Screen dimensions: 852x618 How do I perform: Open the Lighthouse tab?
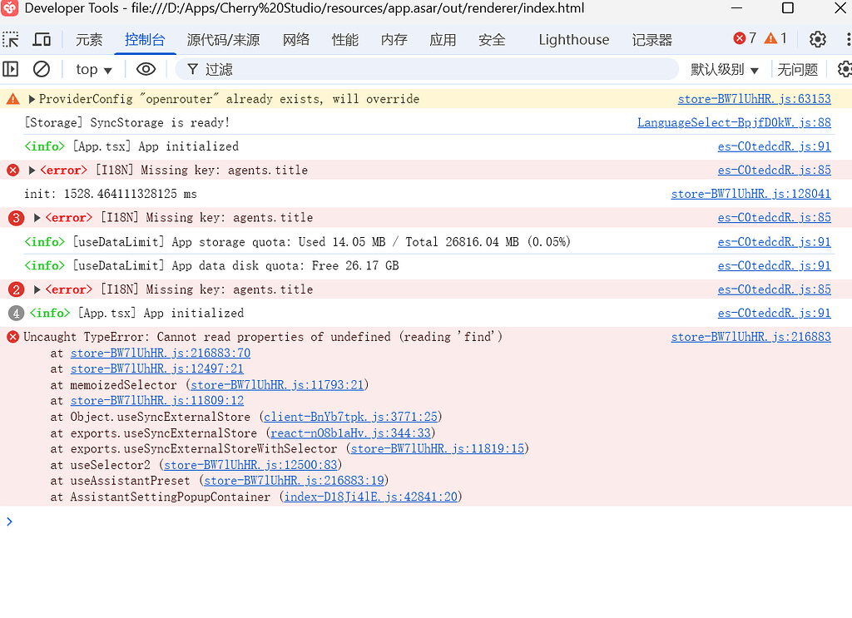574,40
